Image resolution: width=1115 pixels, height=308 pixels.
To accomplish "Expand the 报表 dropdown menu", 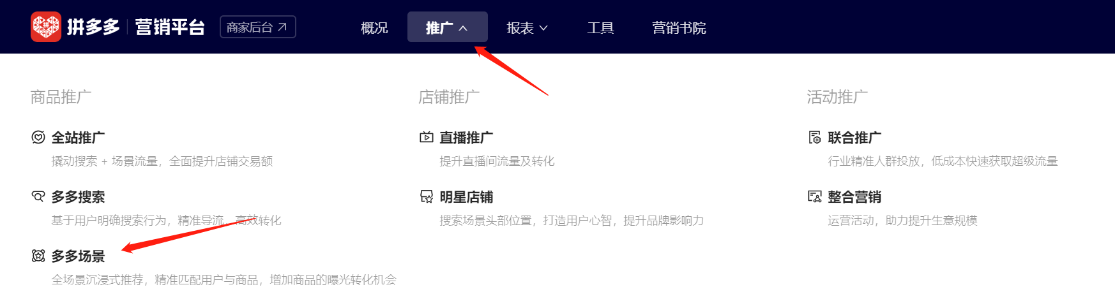I will 527,27.
